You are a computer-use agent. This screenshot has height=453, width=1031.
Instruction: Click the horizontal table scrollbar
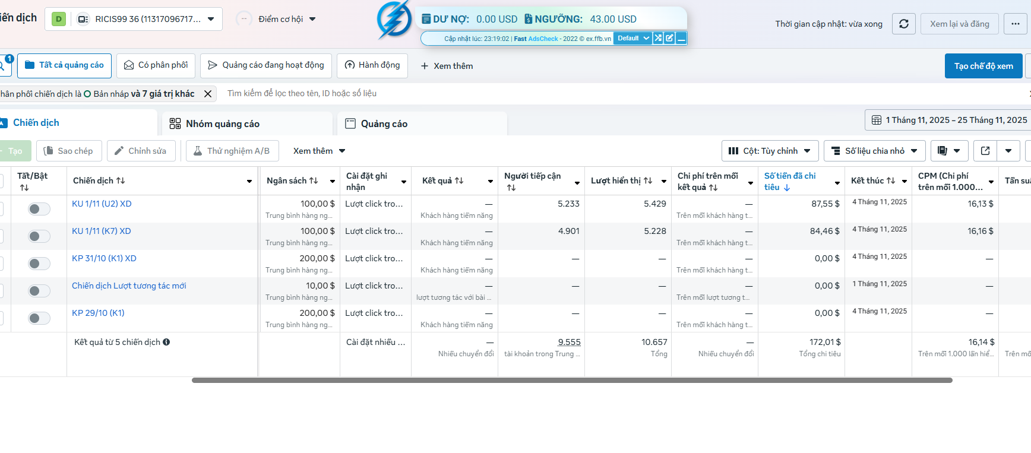tap(572, 380)
